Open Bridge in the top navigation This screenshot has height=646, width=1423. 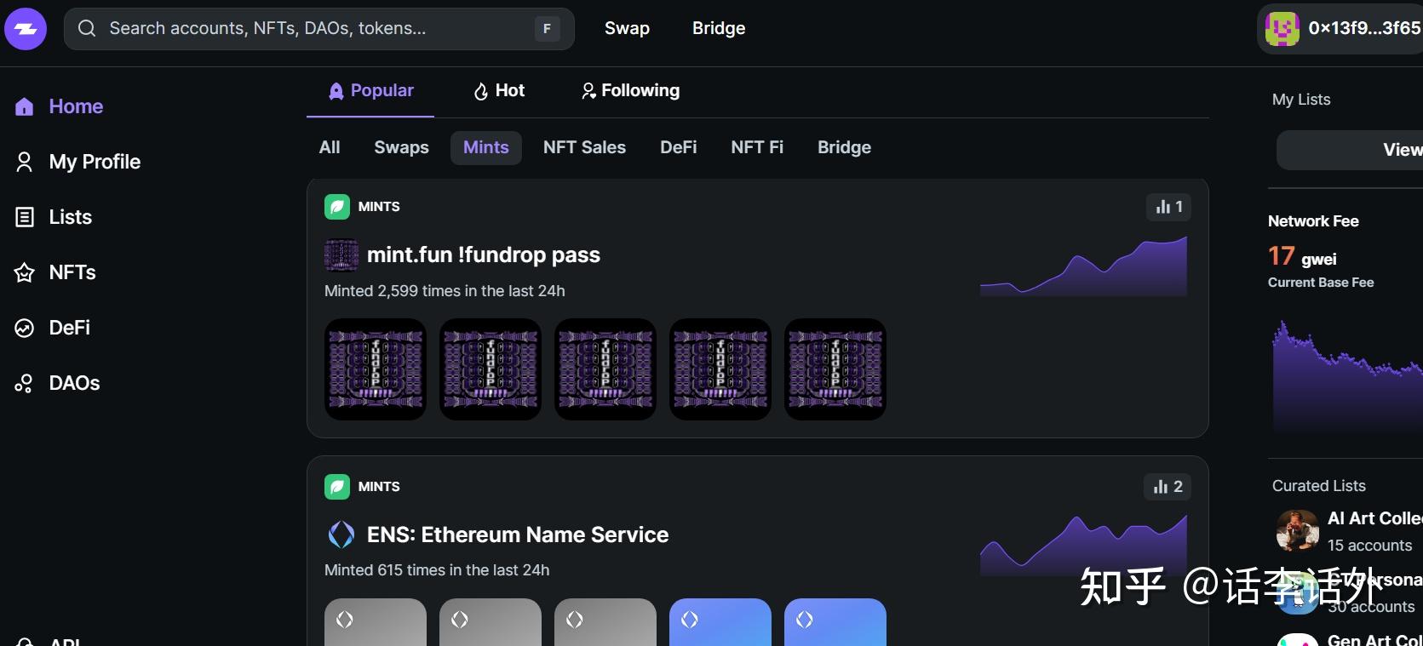pos(718,28)
